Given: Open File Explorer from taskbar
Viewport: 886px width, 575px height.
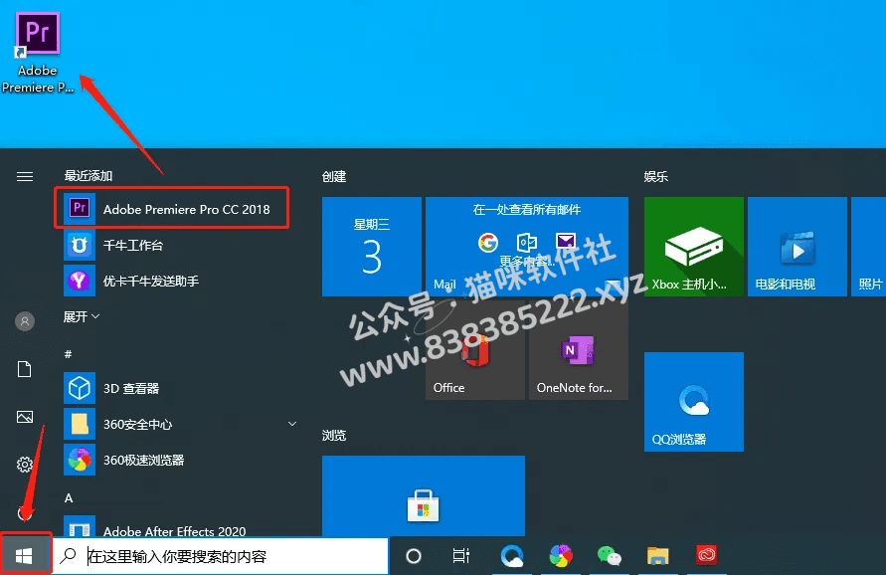Looking at the screenshot, I should coord(657,556).
